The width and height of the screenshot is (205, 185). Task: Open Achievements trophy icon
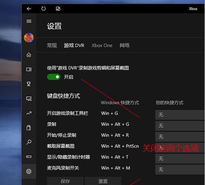point(29,84)
